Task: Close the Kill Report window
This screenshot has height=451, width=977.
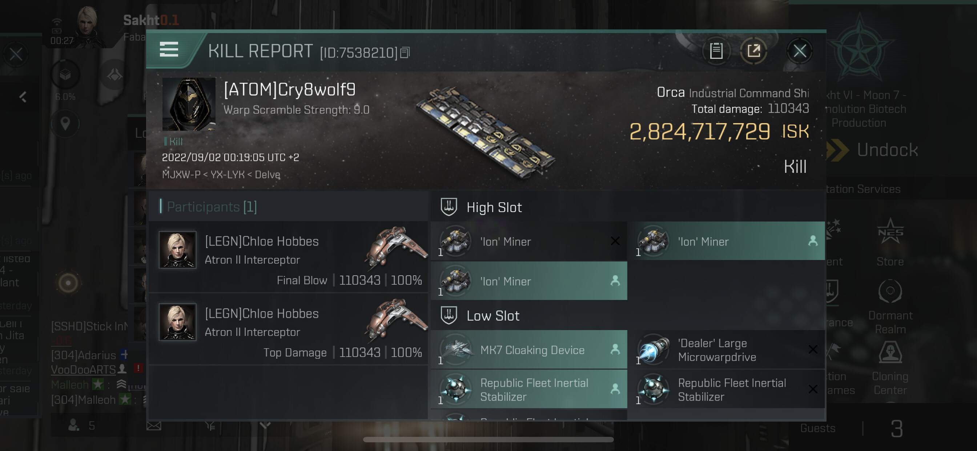Action: (800, 51)
